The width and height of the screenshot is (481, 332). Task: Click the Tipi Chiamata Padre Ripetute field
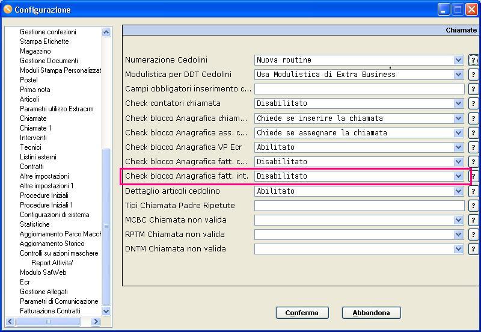point(359,205)
